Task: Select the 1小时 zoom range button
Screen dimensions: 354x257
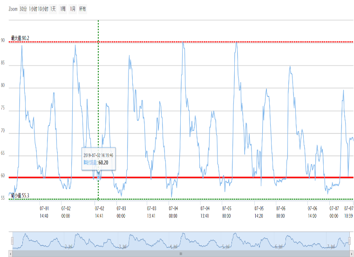Action: click(33, 9)
